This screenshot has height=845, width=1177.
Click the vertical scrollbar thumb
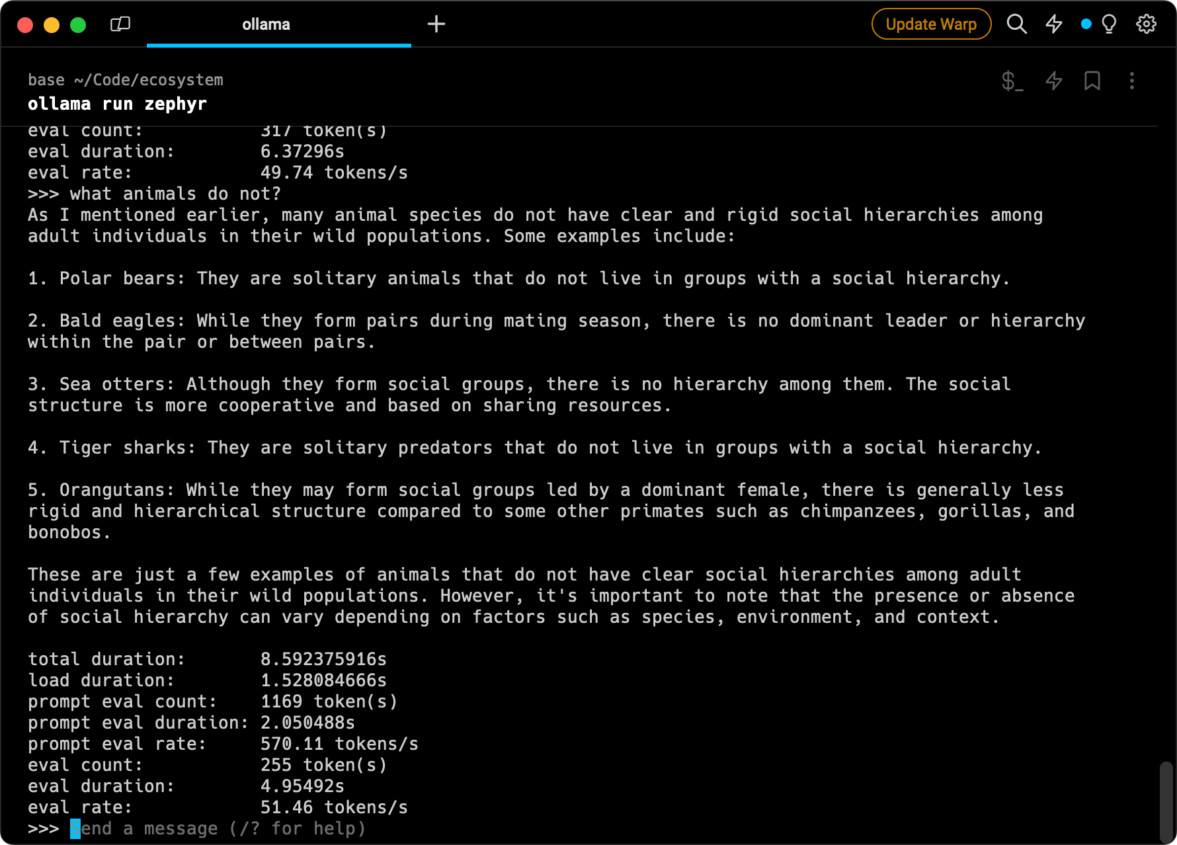pyautogui.click(x=1166, y=801)
